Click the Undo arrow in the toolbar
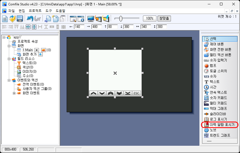This screenshot has width=240, height=153. (x=30, y=19)
